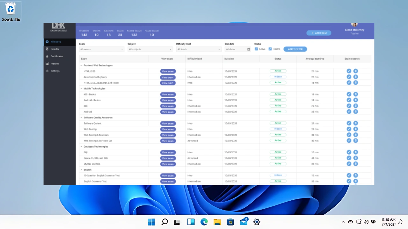The image size is (408, 229).
Task: Click the DHX Exam System logo
Action: tap(59, 27)
